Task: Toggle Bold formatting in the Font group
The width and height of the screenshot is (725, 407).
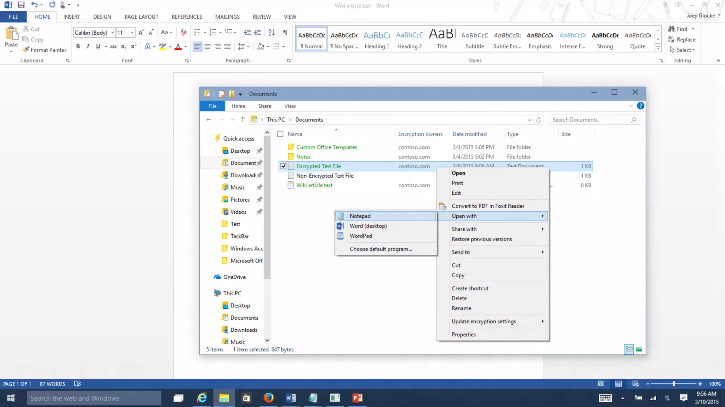Action: point(78,46)
